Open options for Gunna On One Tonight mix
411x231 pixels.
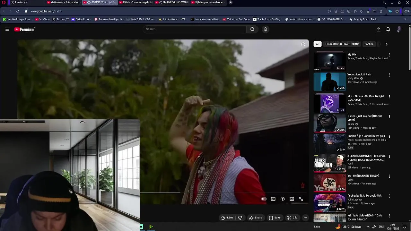(389, 97)
